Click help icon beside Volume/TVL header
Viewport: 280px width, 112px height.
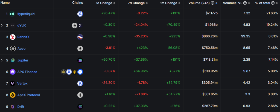tap(245, 3)
